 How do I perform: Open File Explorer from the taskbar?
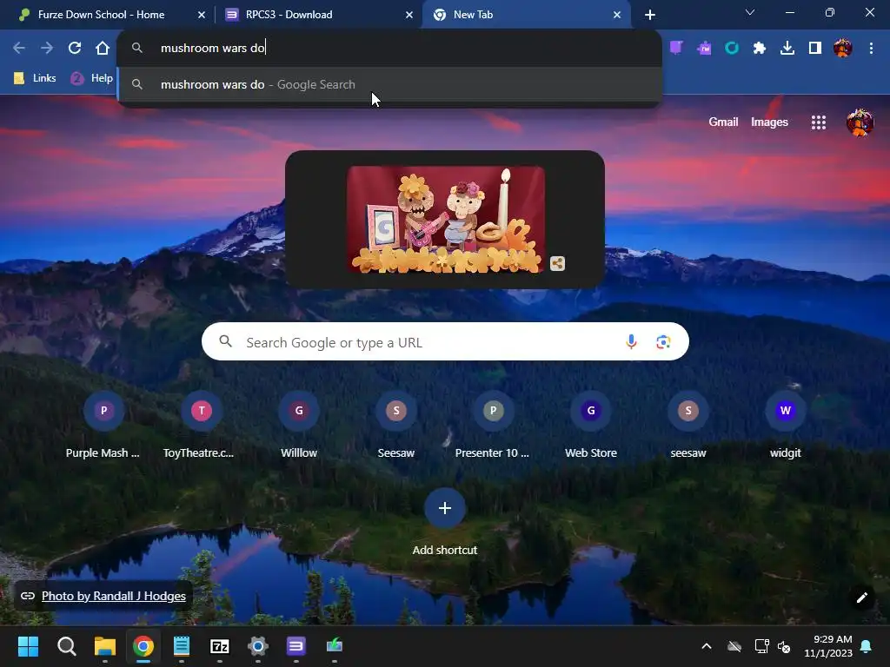pos(105,646)
